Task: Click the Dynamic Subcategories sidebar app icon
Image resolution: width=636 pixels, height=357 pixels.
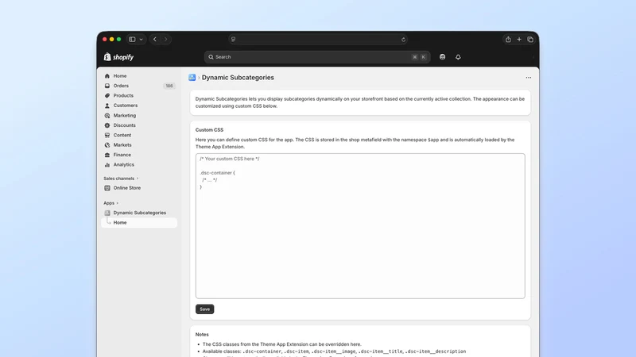Action: 107,213
